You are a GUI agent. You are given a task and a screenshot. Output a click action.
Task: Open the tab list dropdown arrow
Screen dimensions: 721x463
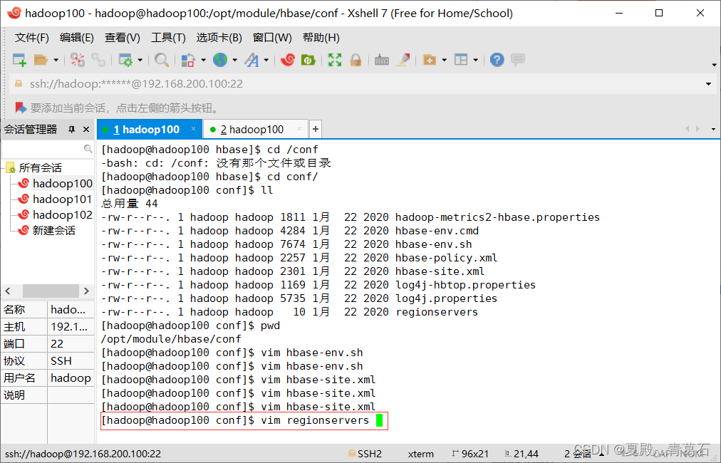pyautogui.click(x=713, y=129)
